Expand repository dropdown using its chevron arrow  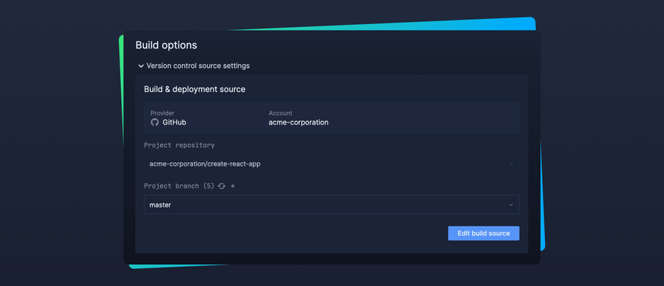pyautogui.click(x=511, y=164)
